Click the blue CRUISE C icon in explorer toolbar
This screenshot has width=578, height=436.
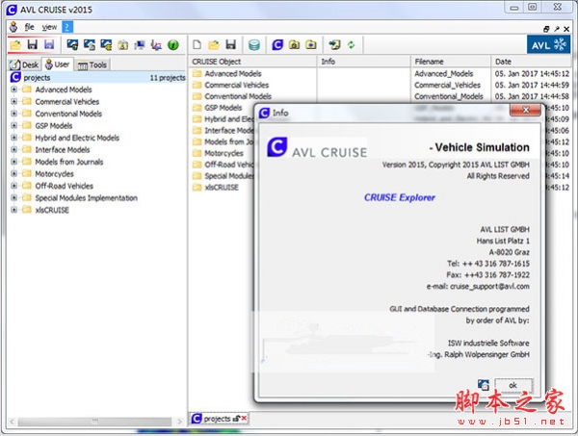277,45
